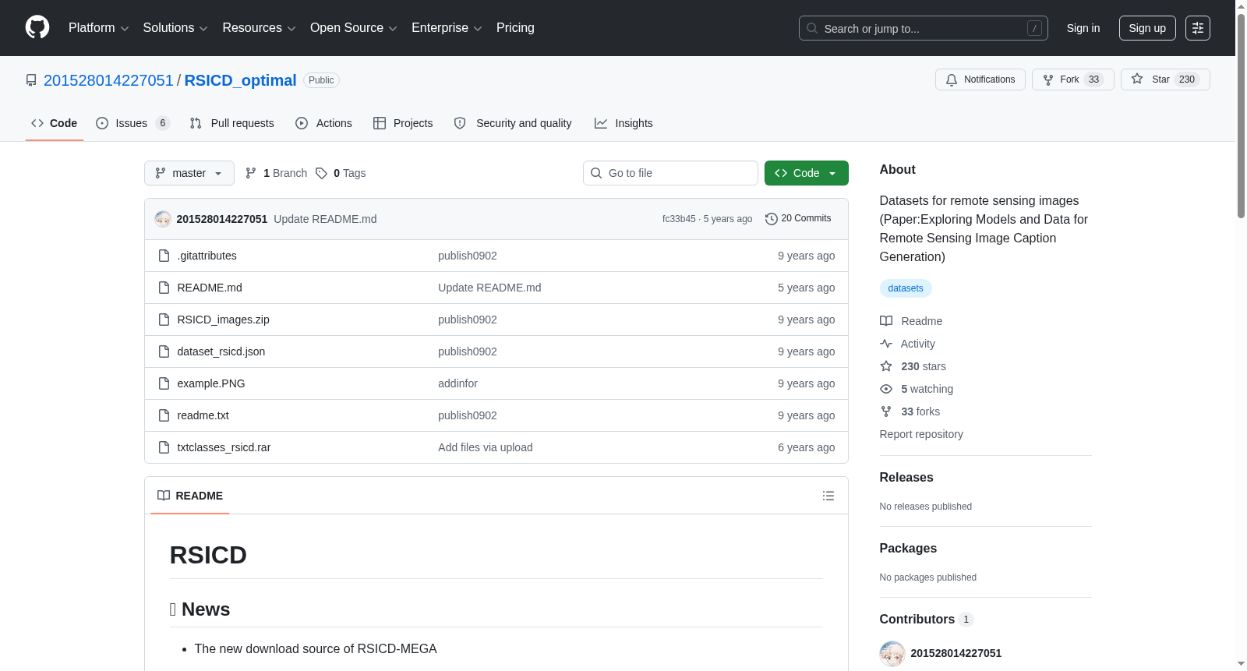Viewport: 1247px width, 671px height.
Task: Switch to the Security and quality tab
Action: tap(513, 123)
